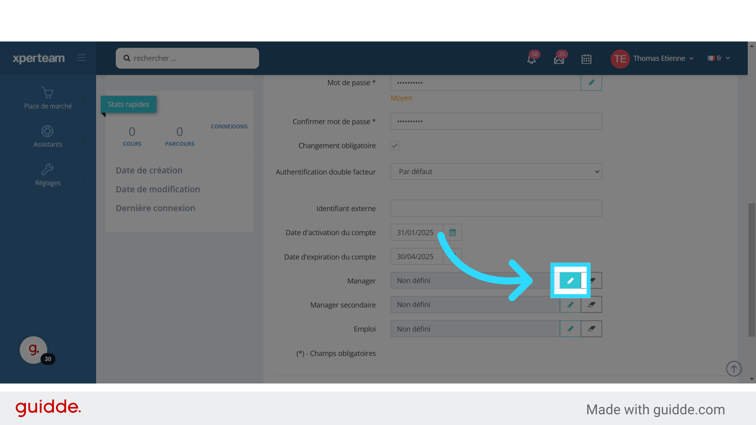Image resolution: width=756 pixels, height=425 pixels.
Task: Open Authentification double facteur dropdown
Action: tap(496, 172)
